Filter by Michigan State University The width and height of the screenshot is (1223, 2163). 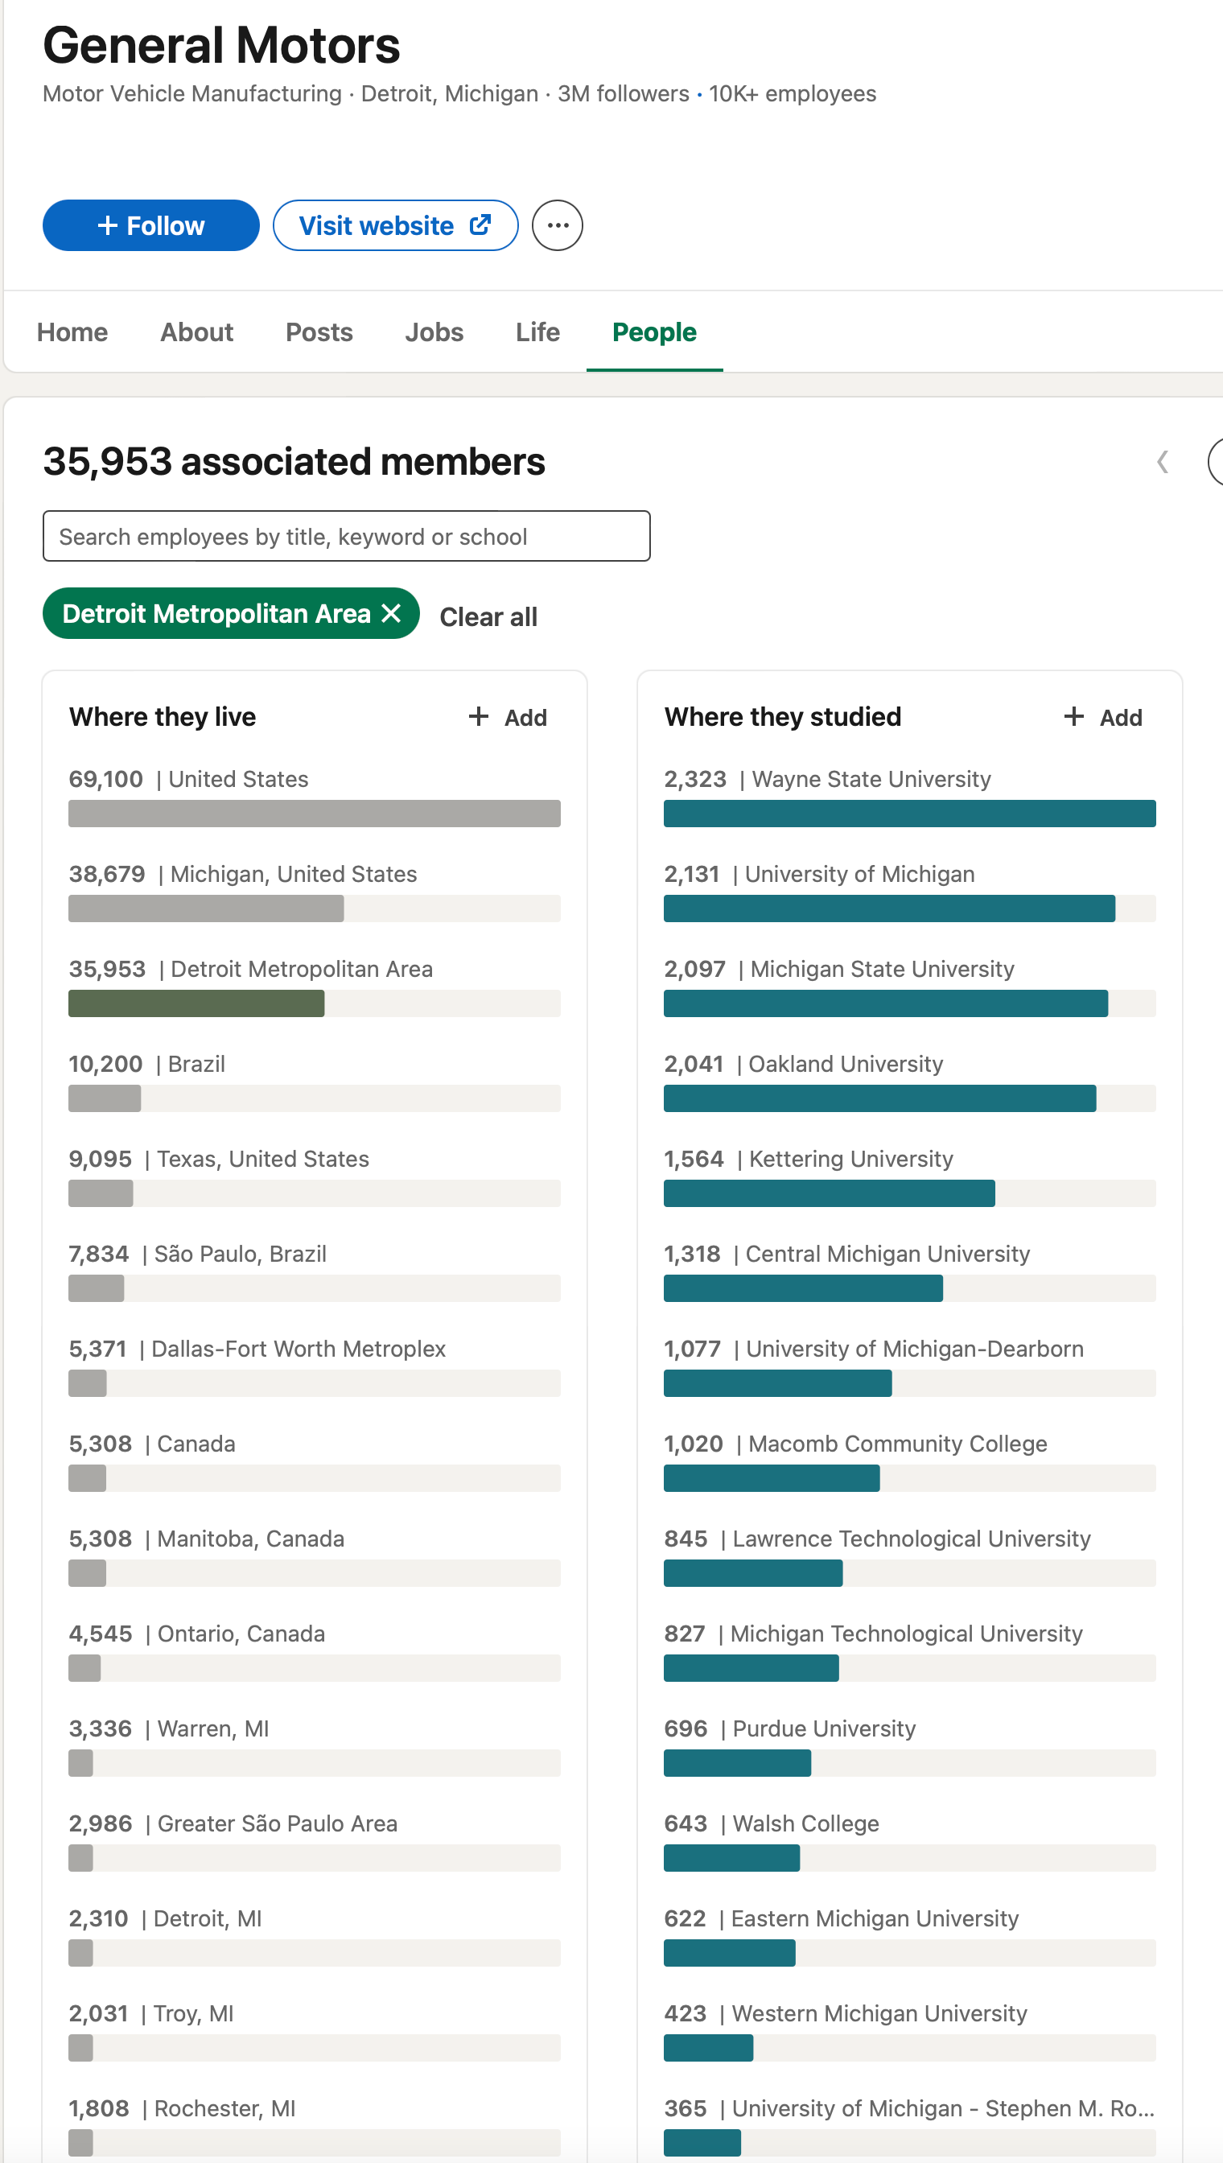point(910,987)
